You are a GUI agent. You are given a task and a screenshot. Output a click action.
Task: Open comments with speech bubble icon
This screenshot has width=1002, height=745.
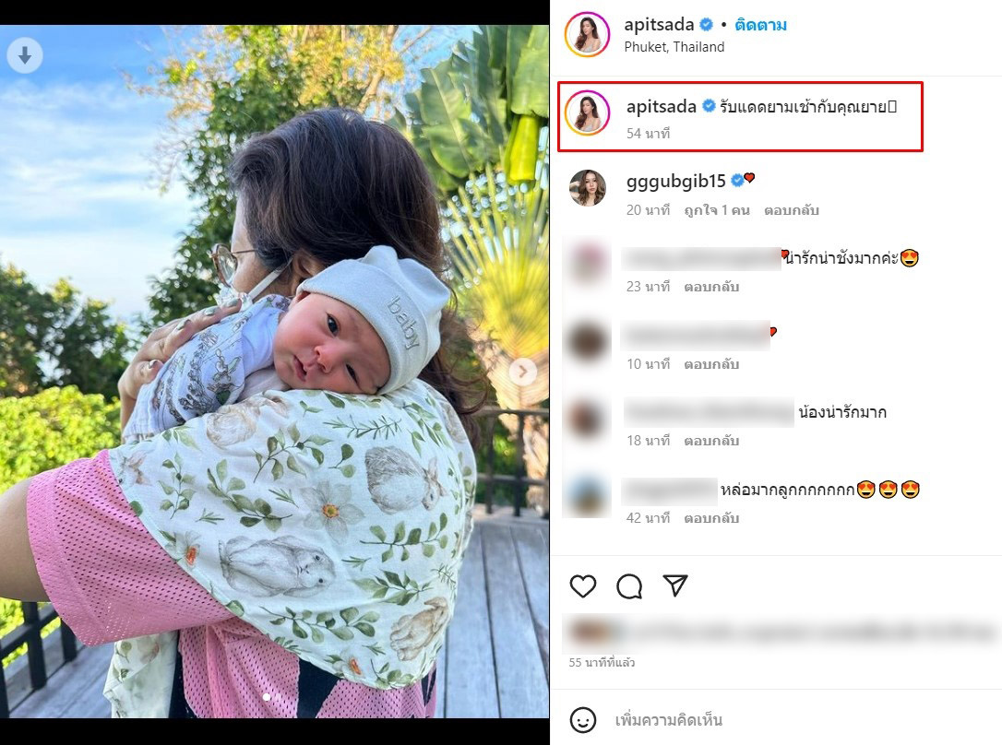tap(629, 586)
